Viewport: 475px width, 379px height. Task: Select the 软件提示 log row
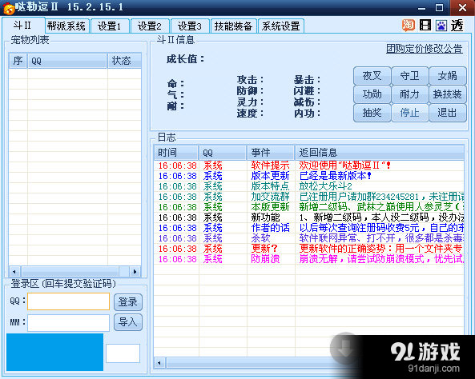[x=309, y=166]
